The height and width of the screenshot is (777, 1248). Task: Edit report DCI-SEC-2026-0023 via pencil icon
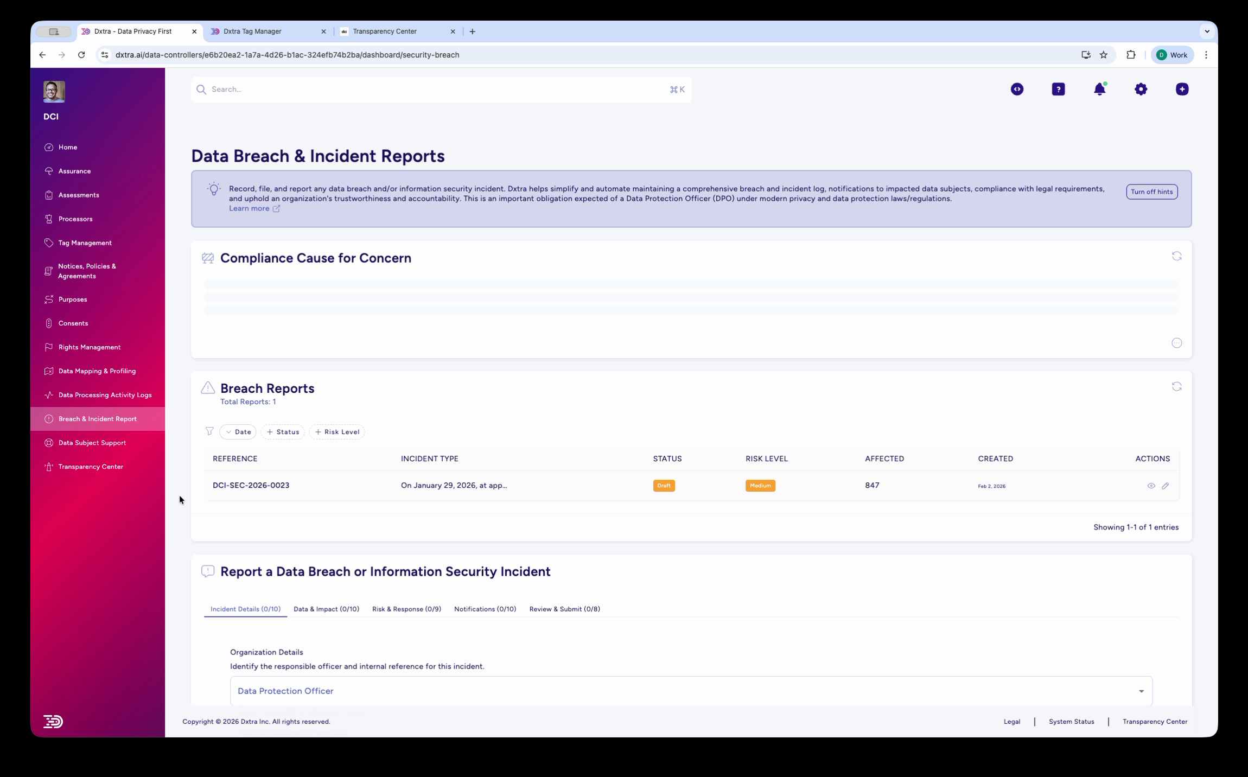point(1166,485)
